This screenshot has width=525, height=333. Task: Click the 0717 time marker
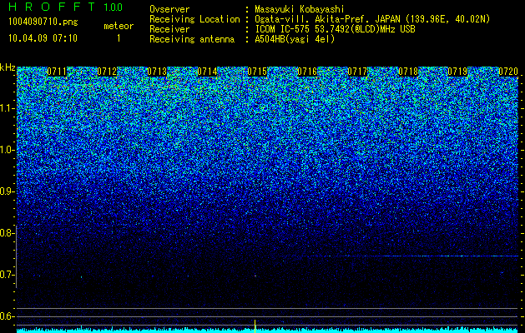357,72
